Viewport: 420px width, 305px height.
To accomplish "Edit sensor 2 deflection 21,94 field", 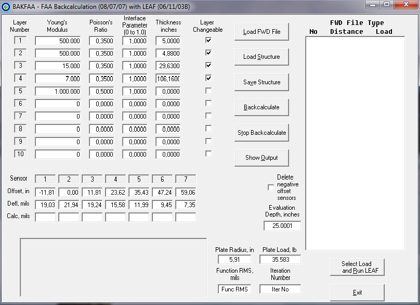I will pyautogui.click(x=69, y=205).
